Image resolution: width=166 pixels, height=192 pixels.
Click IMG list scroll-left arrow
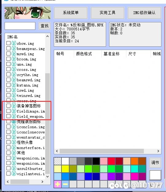pos(8,182)
